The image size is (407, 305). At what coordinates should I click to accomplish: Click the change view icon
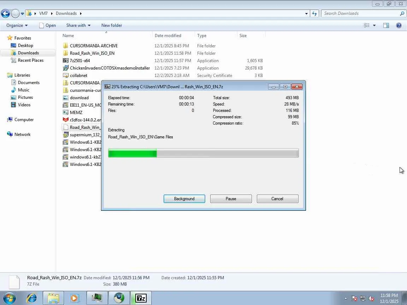366,25
